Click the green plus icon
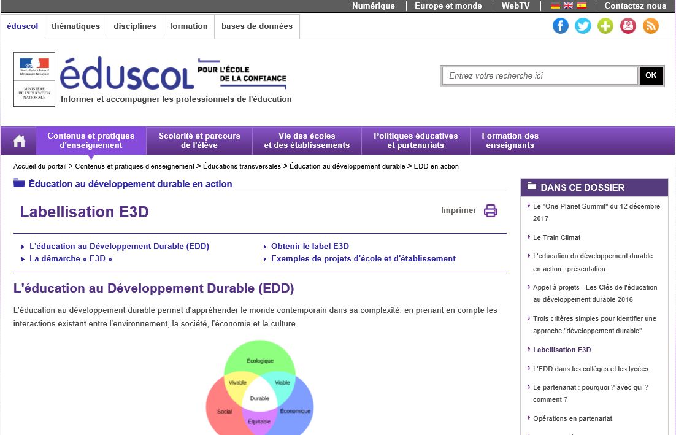676x435 pixels. (605, 26)
